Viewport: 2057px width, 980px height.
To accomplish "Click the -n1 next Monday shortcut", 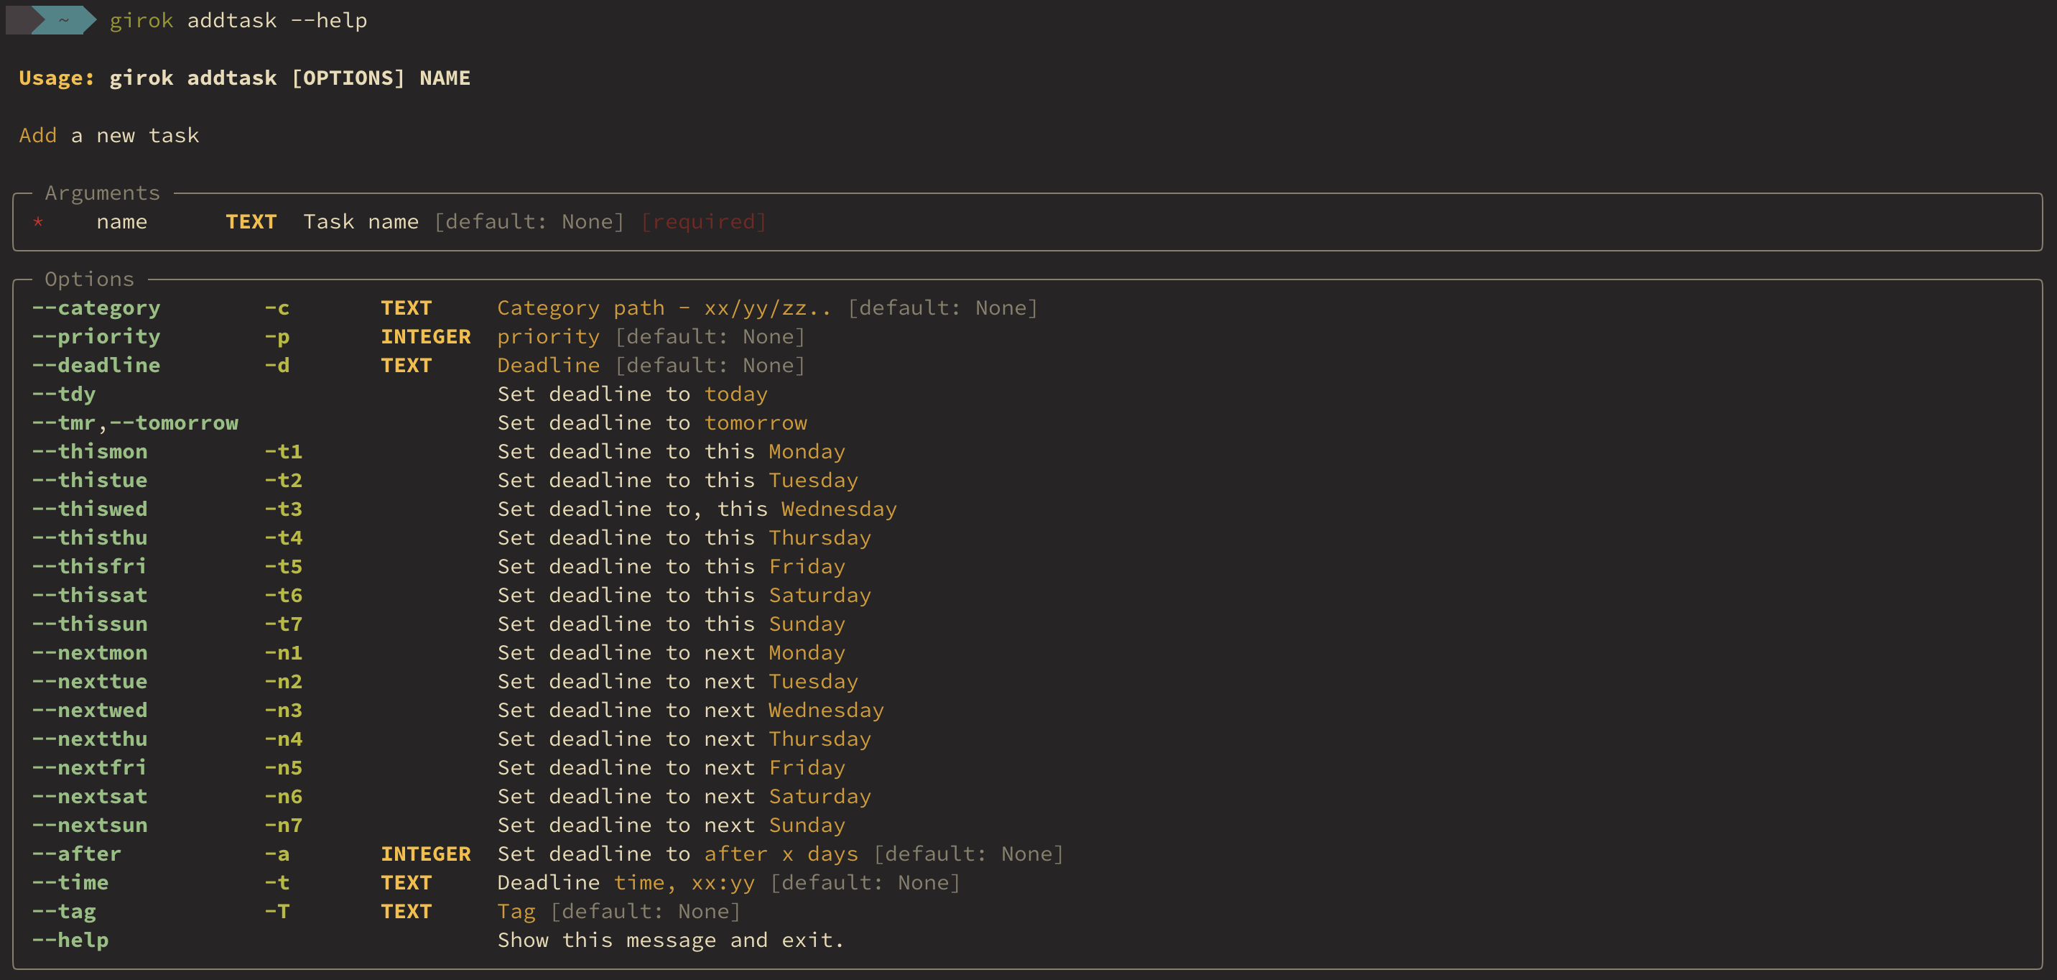I will [283, 653].
